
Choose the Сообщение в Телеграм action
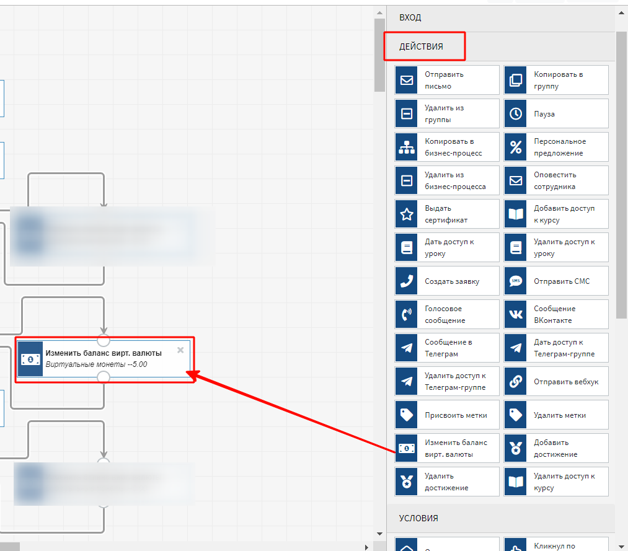tap(446, 348)
